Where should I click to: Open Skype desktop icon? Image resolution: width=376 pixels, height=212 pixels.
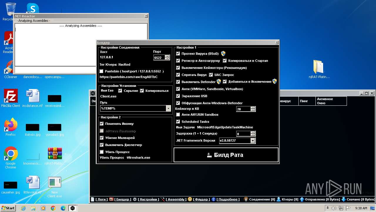coord(33,8)
